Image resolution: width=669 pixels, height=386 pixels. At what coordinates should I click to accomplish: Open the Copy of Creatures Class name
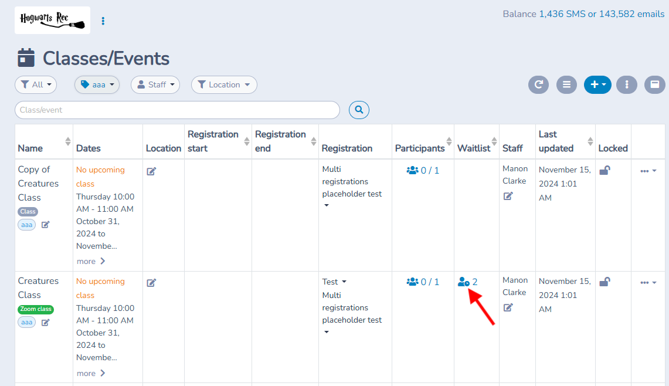point(38,183)
